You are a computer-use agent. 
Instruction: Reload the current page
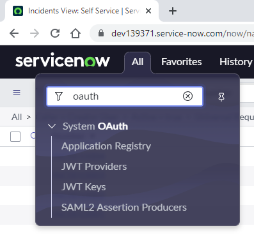point(55,33)
